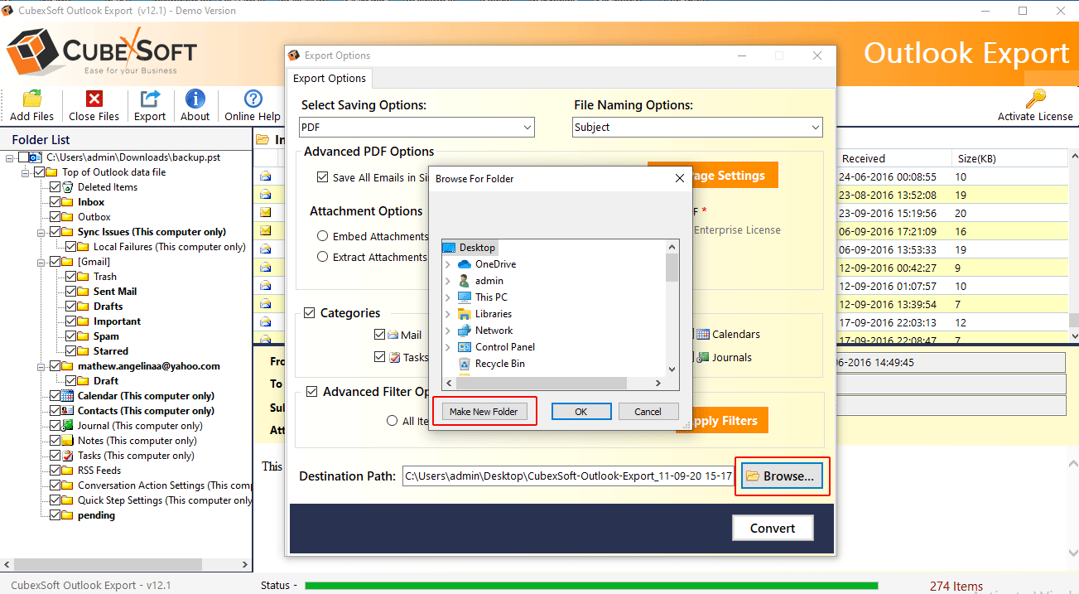
Task: Uncheck the Spam folder checkbox
Action: click(70, 336)
